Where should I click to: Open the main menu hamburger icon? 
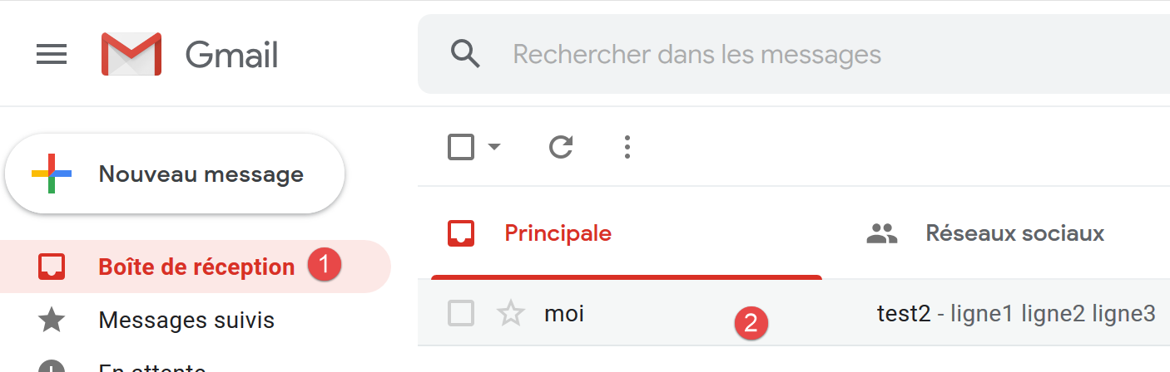pos(52,56)
